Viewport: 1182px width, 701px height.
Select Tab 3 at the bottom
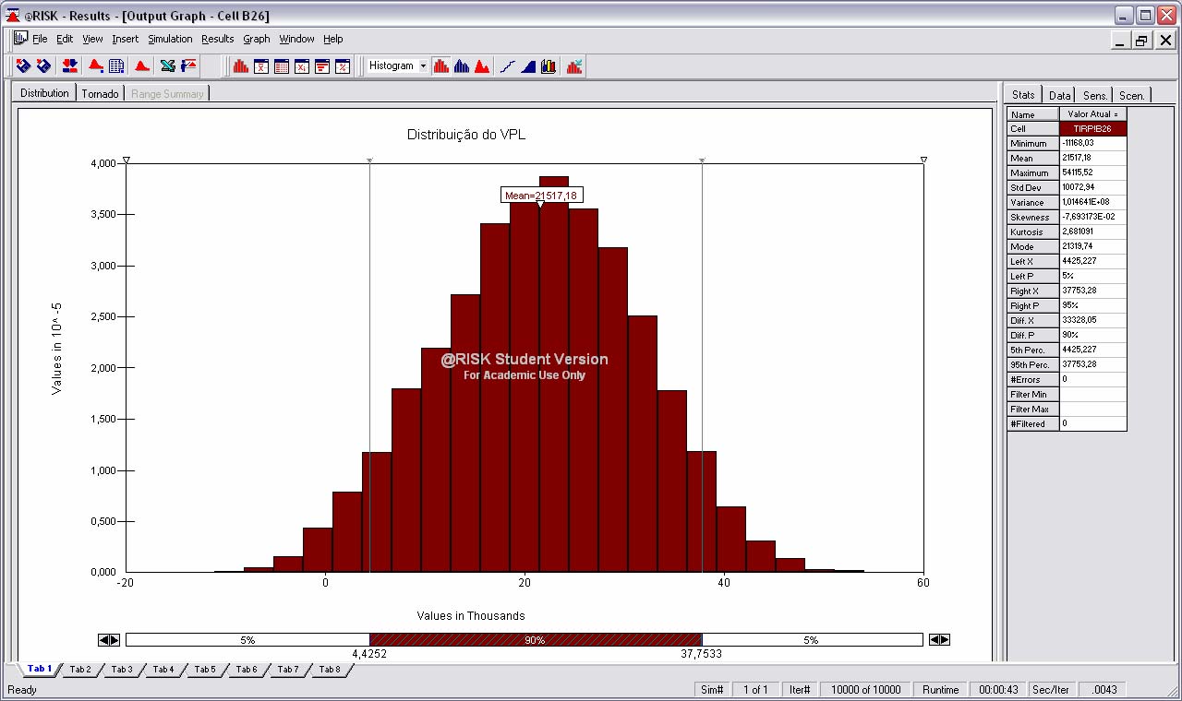122,670
